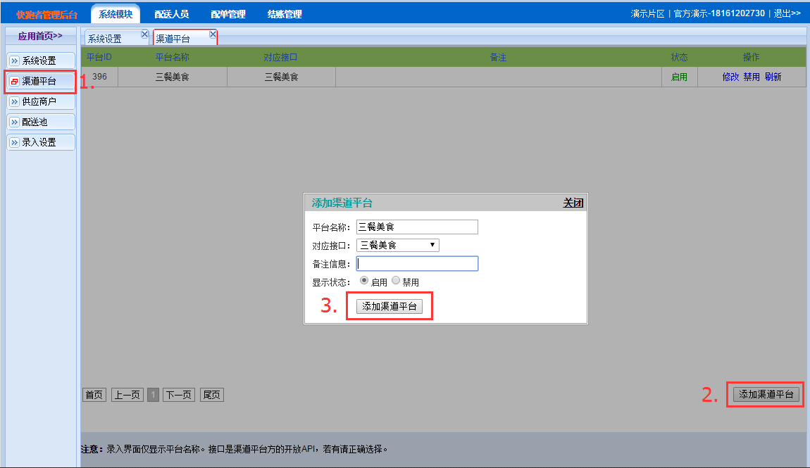
Task: Open the 配送人员 top menu
Action: (171, 14)
